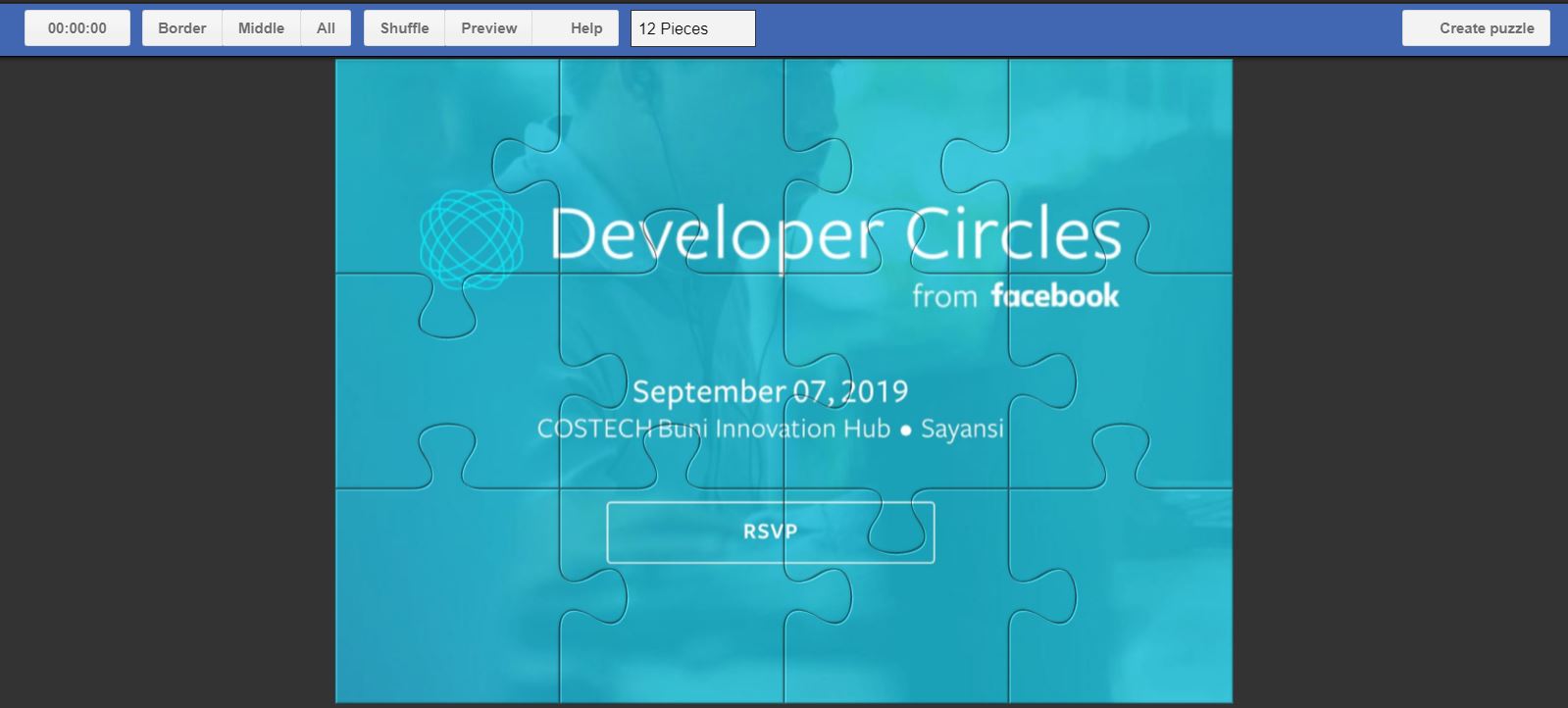Click the 'September 07, 2019' date text
Screen dimensions: 1568x708
(770, 392)
